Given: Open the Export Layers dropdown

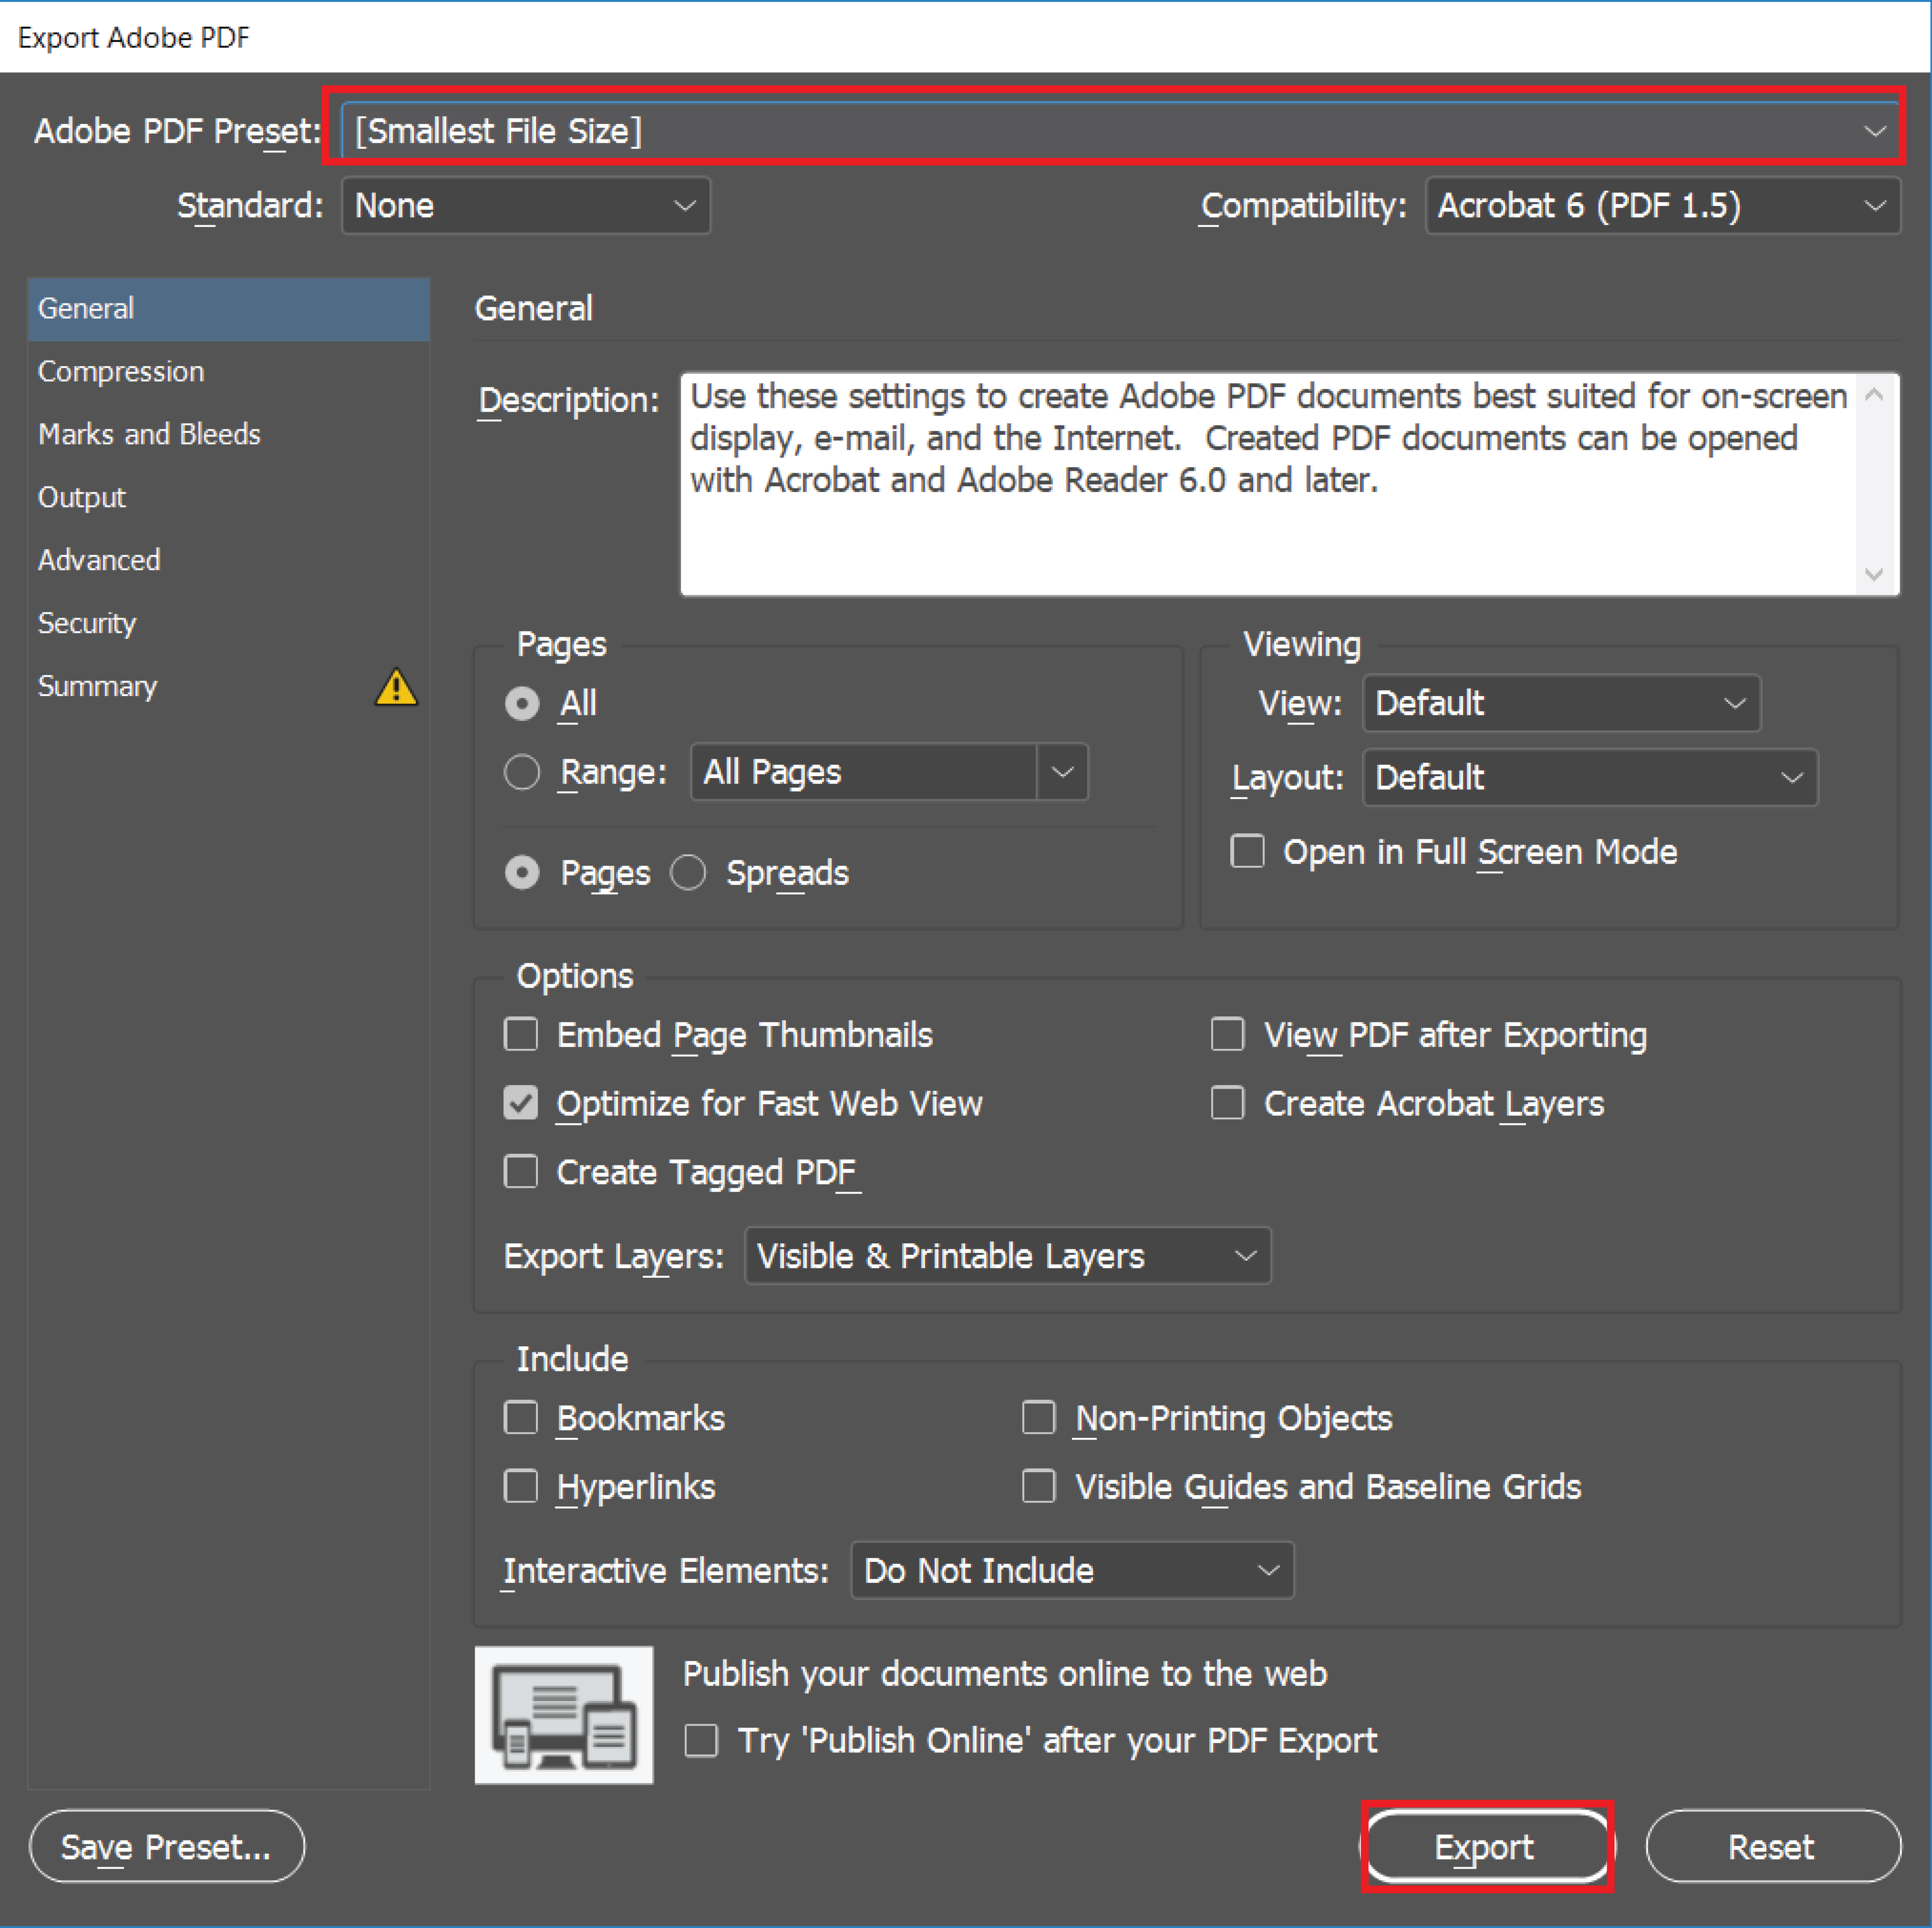Looking at the screenshot, I should (1007, 1256).
